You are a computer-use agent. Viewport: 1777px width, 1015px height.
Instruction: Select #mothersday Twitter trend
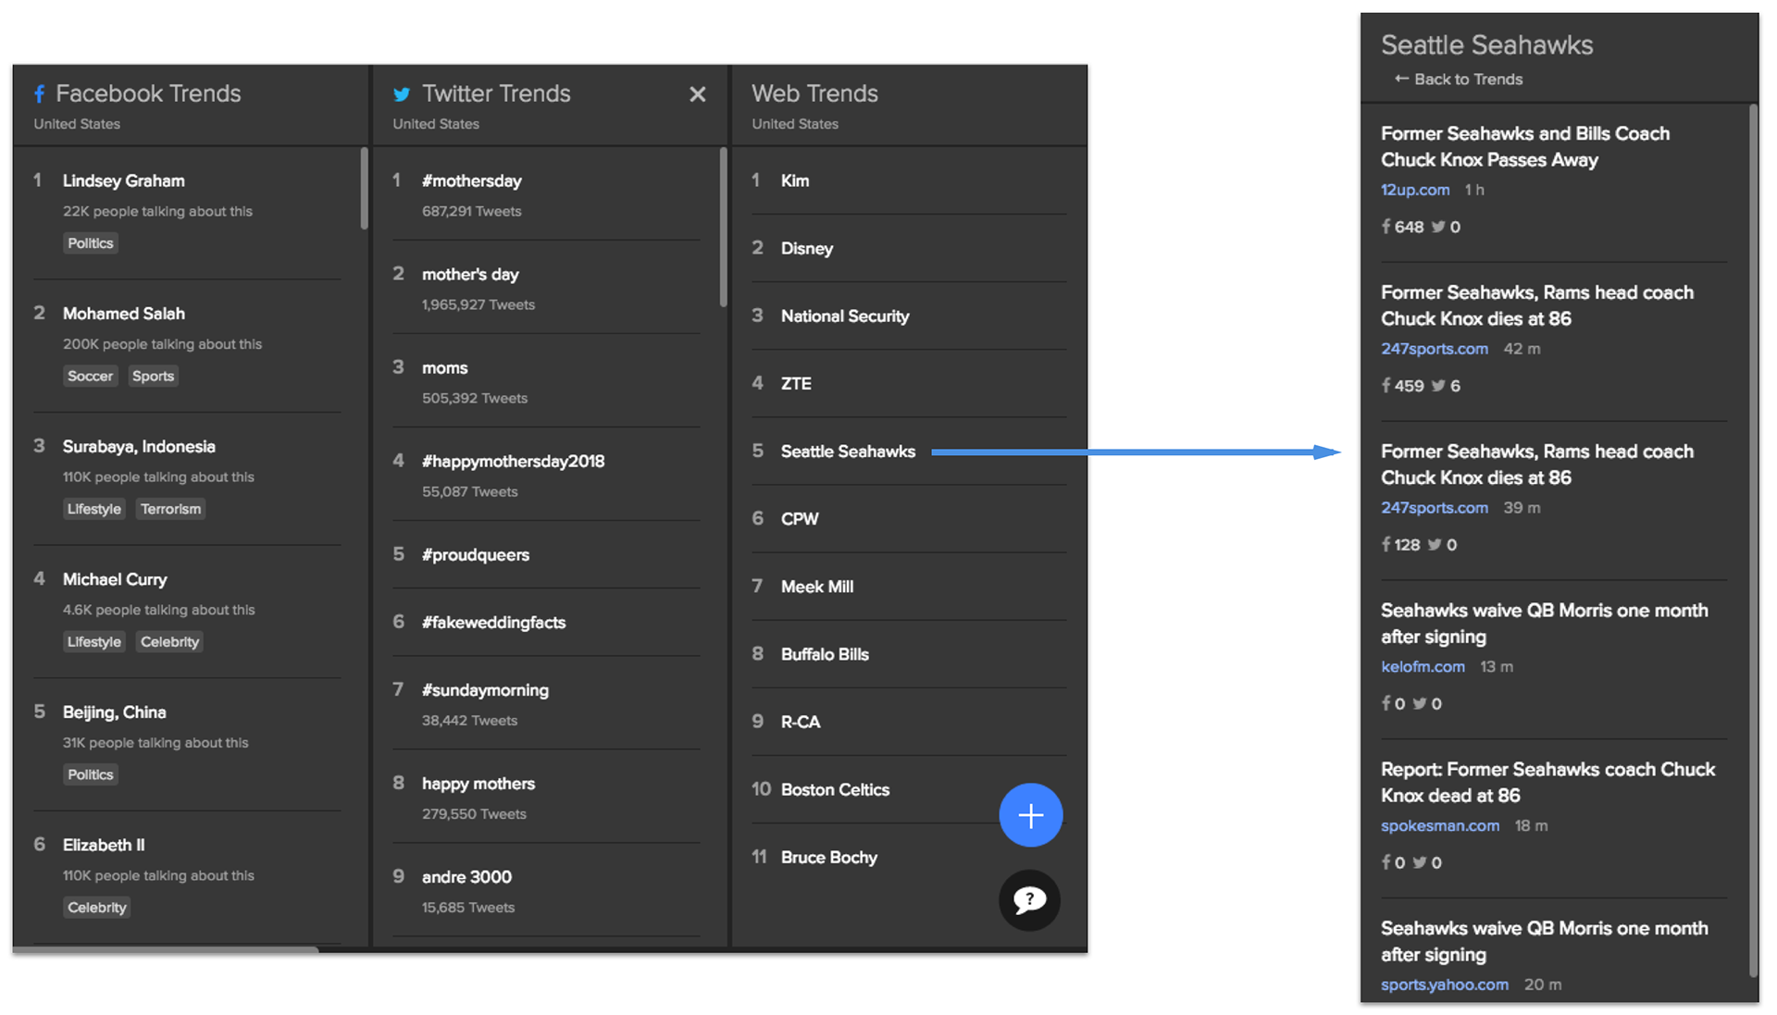pos(472,180)
